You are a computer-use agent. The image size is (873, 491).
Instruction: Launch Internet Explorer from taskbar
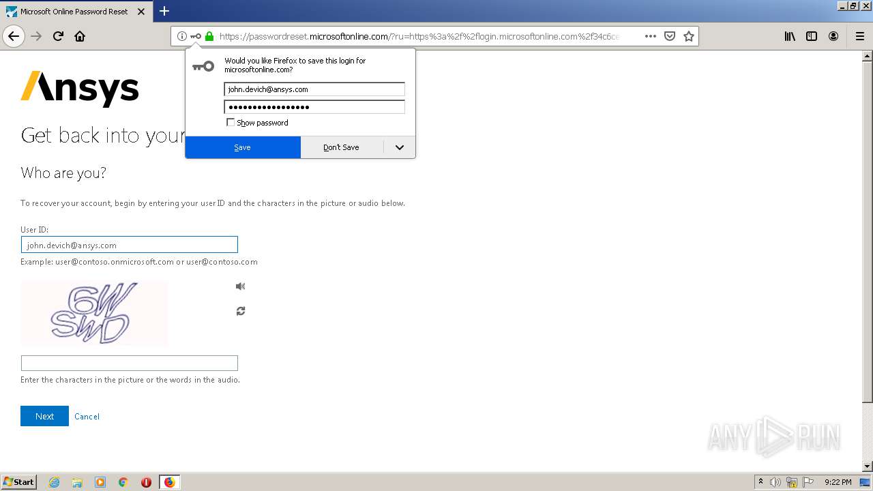tap(55, 482)
